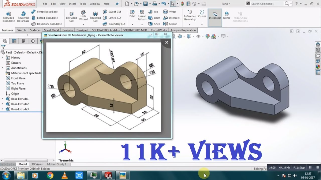Viewport: 321px width, 180px height.
Task: Select Material not specified item
Action: tap(23, 73)
